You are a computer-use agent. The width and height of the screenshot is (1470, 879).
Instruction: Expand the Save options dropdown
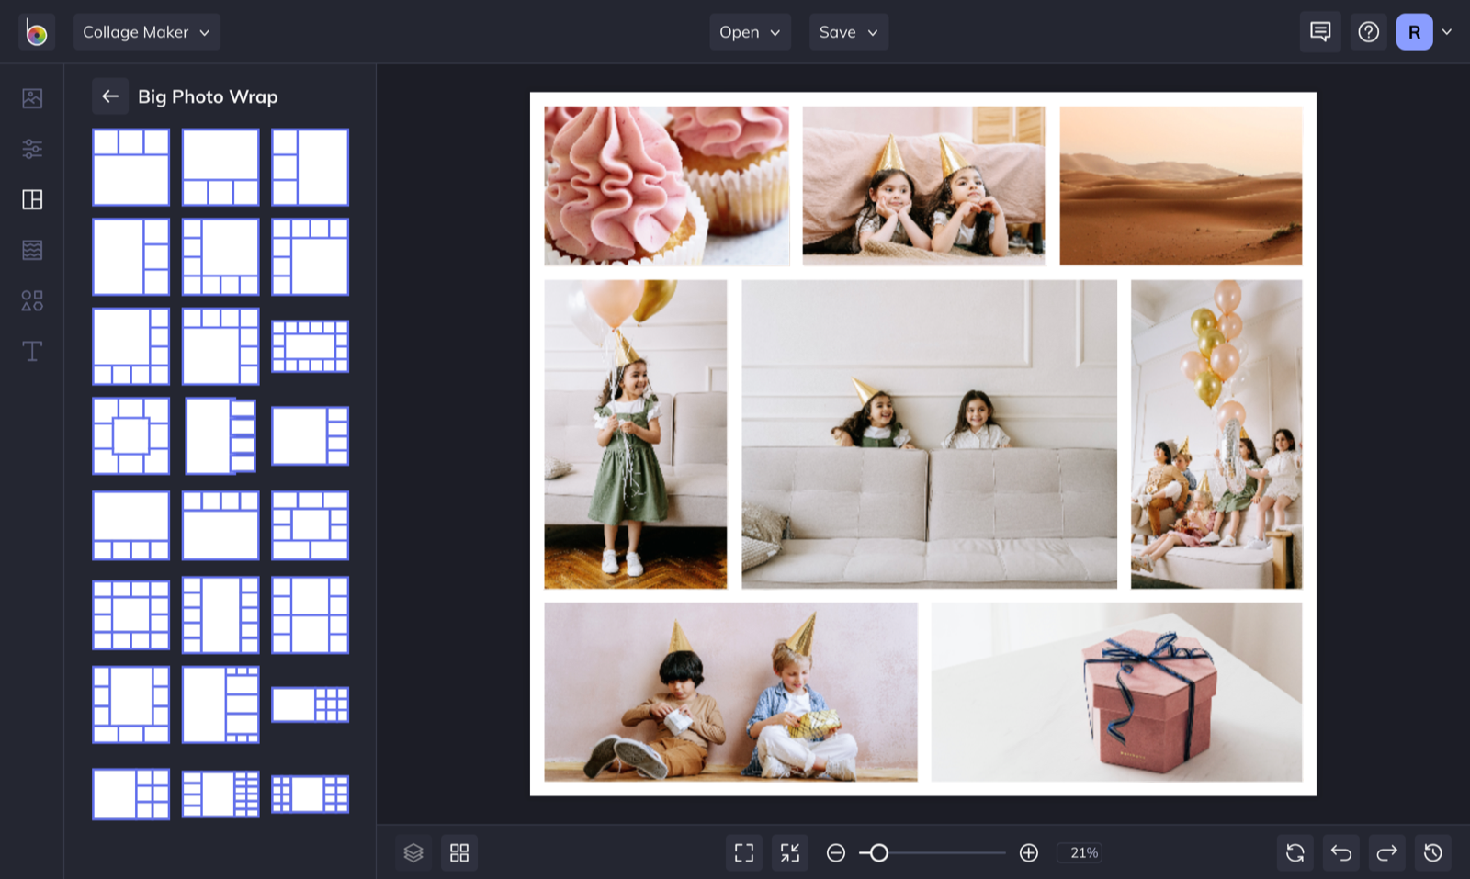[848, 31]
